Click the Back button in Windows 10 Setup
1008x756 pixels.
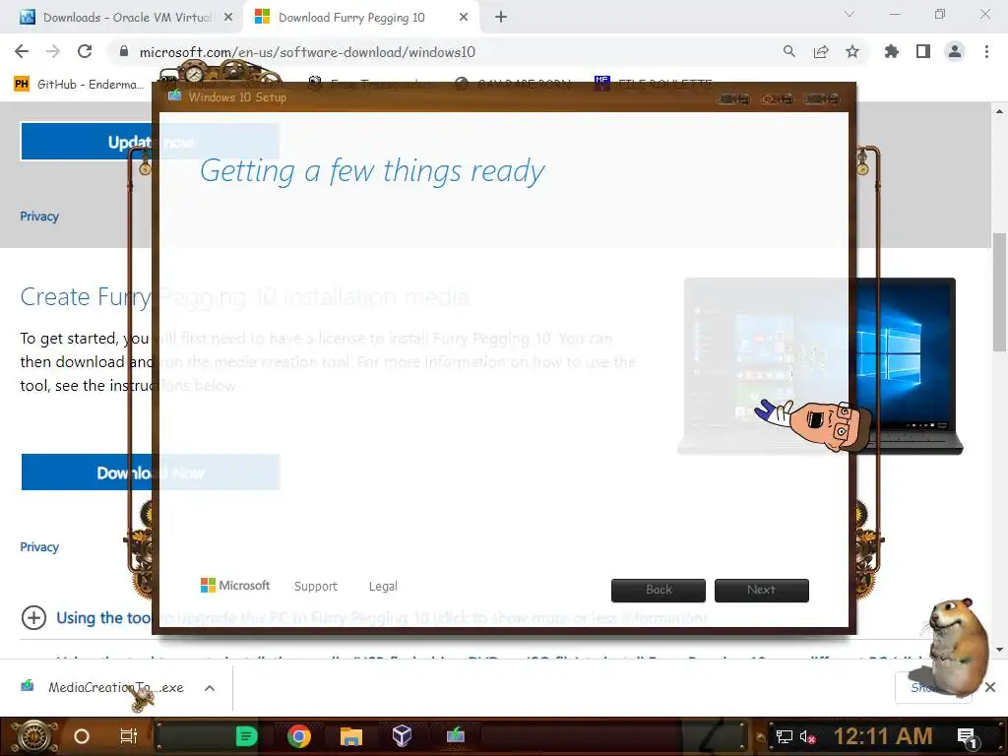click(659, 591)
